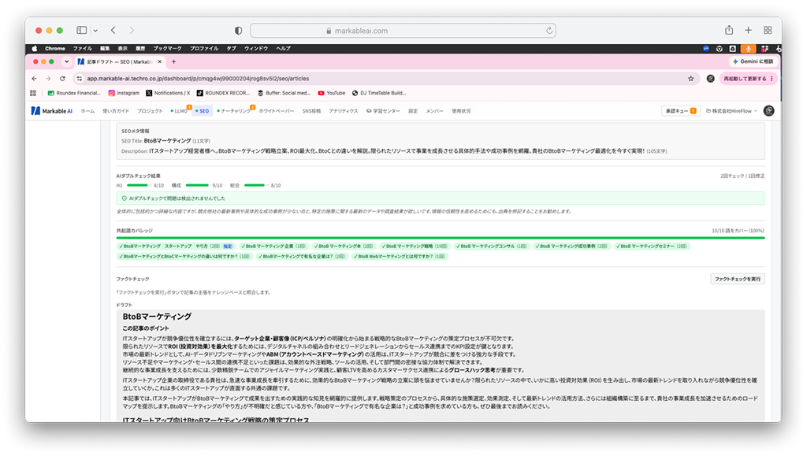Viewport: 807px width, 456px height.
Task: Expand the Chrome tab search dropdown
Action: coord(66,61)
